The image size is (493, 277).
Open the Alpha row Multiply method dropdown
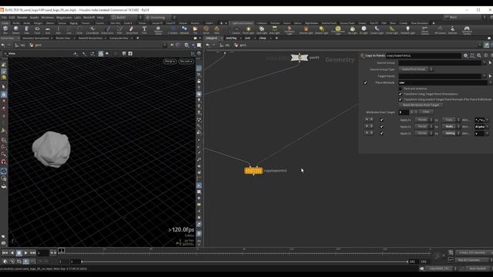coord(451,126)
